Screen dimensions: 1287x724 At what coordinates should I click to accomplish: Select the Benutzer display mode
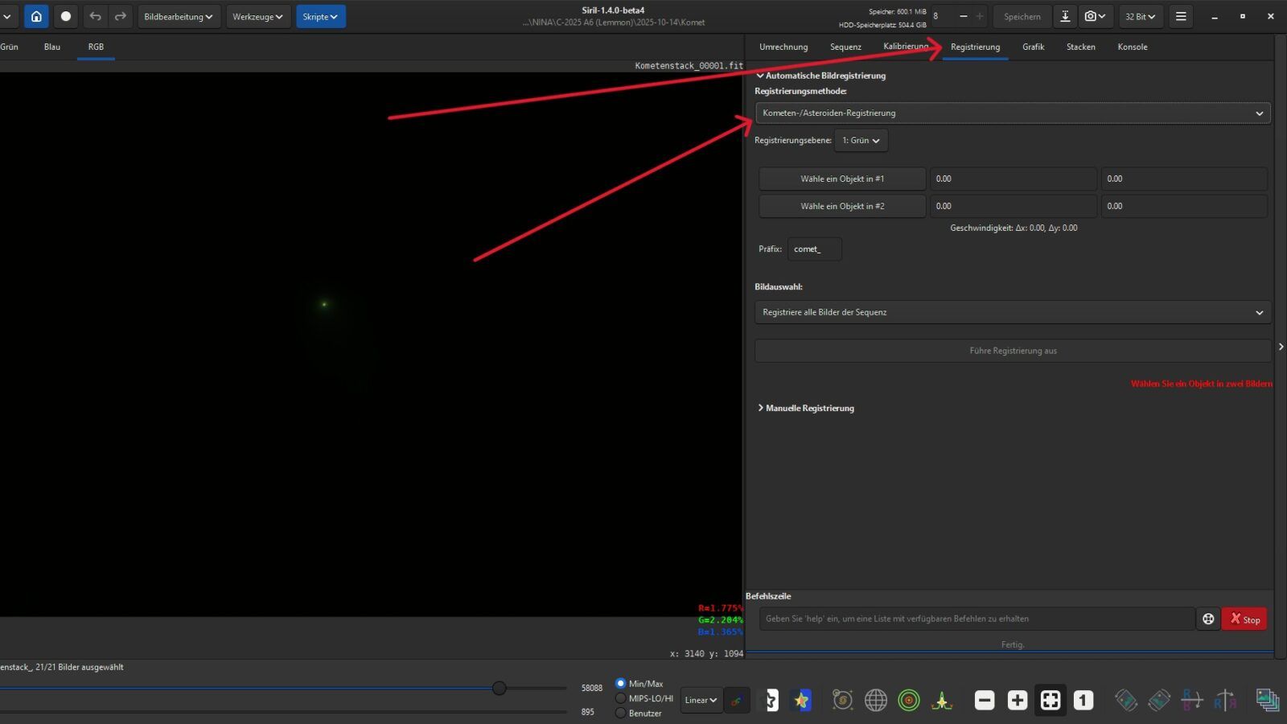[x=620, y=713]
